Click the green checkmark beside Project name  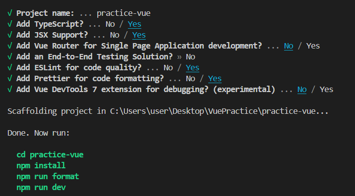[9, 13]
